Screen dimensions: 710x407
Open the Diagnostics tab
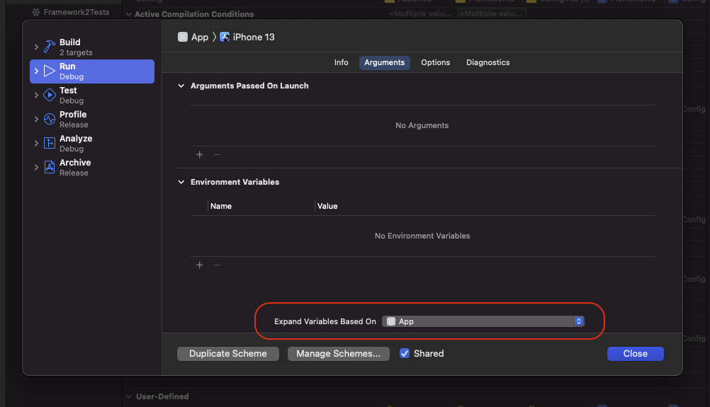tap(488, 62)
